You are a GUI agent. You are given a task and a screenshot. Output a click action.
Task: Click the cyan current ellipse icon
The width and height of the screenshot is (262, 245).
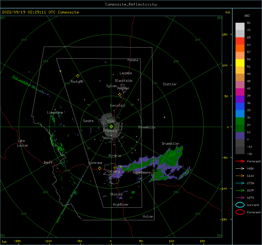point(240,205)
